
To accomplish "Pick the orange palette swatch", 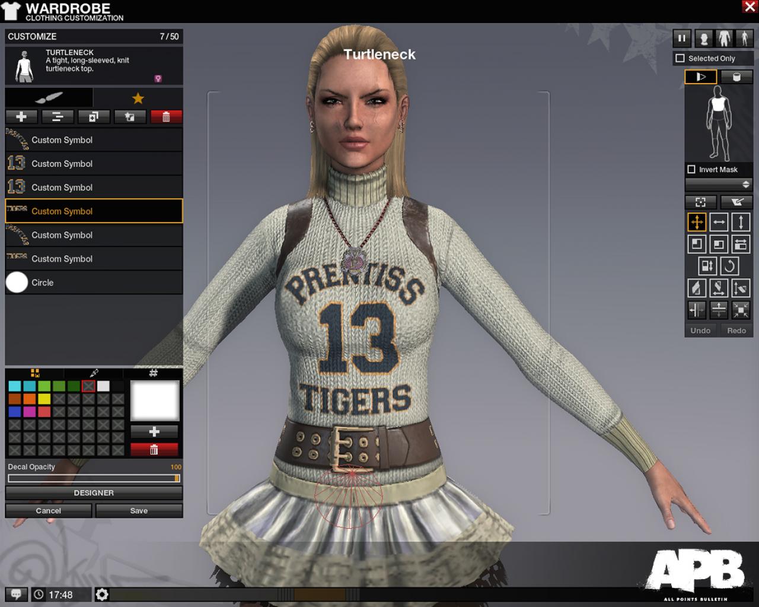I will [29, 399].
